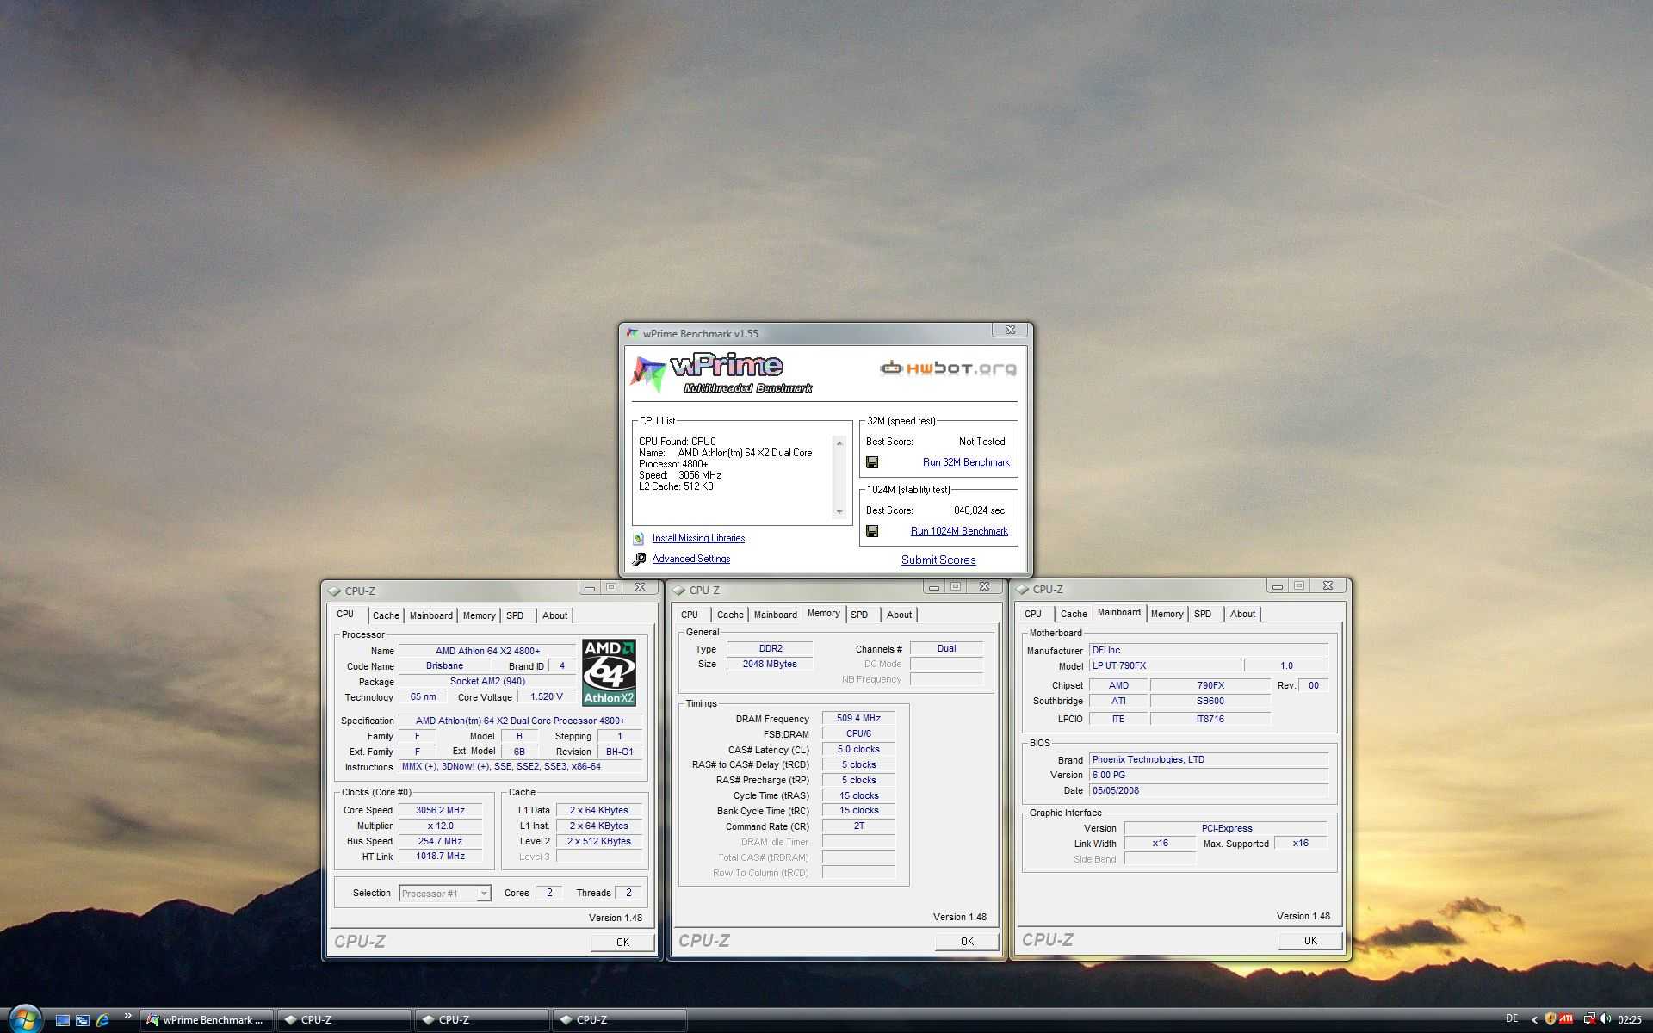Click wPrime title bar icon

[x=633, y=333]
